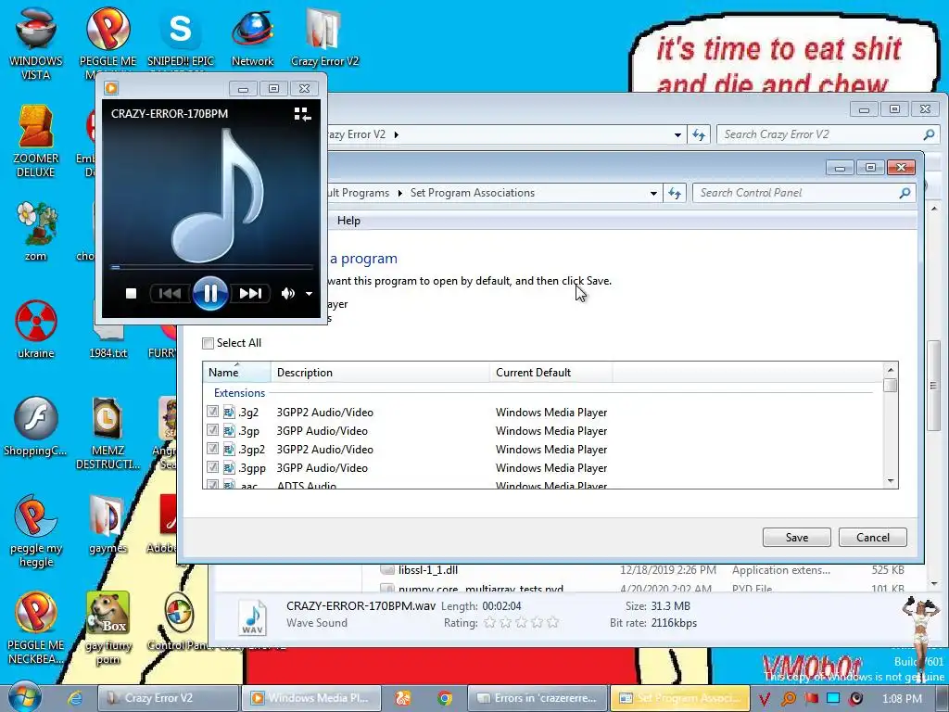Mute the media player volume
The image size is (949, 712).
coord(287,294)
